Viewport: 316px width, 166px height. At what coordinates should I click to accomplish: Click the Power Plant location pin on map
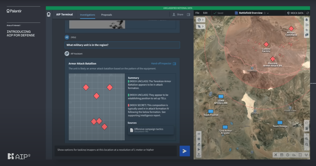click(x=290, y=108)
